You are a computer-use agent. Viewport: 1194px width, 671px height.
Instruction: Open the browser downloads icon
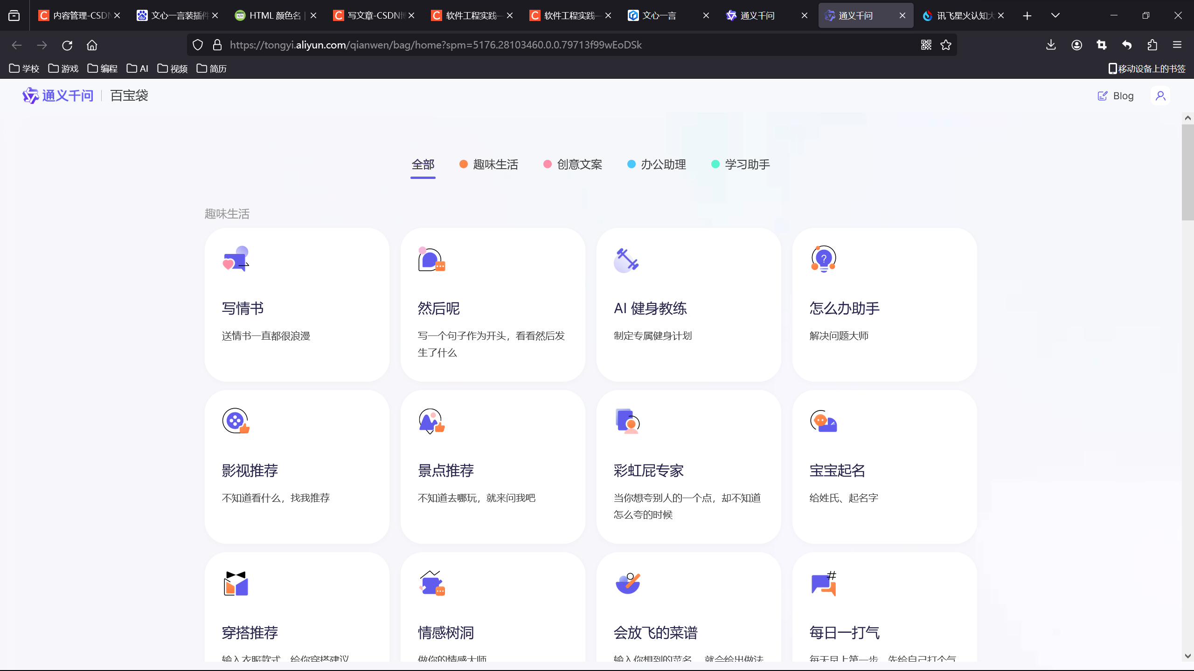[x=1051, y=45]
